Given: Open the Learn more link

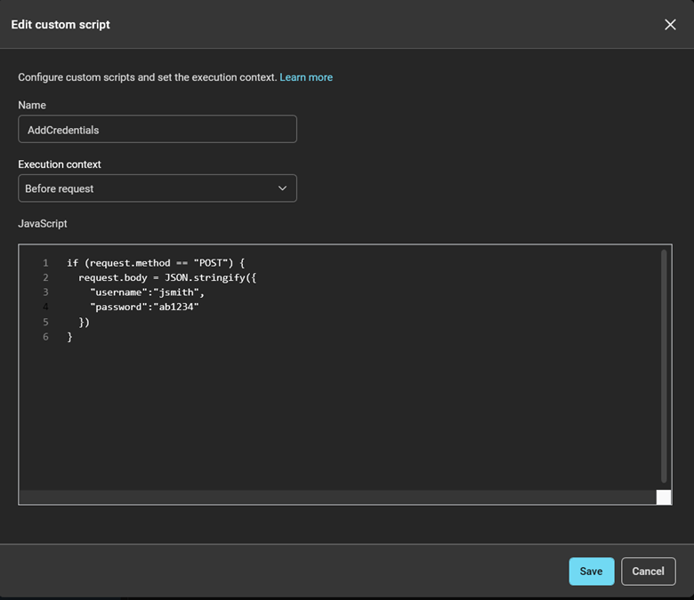Looking at the screenshot, I should (x=306, y=77).
